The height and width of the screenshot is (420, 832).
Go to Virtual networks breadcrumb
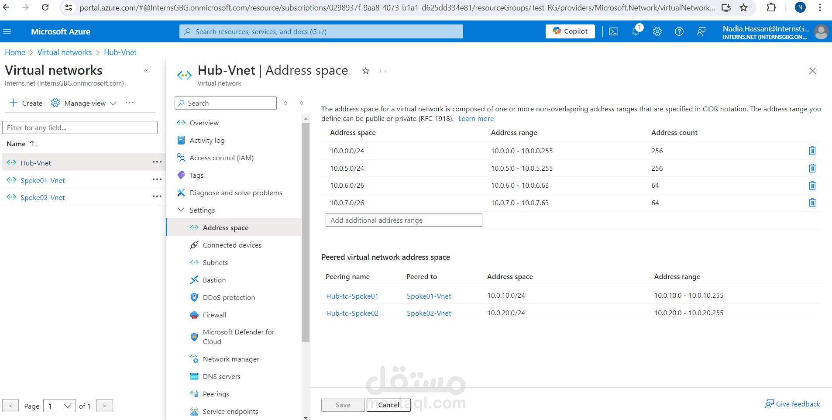(65, 52)
